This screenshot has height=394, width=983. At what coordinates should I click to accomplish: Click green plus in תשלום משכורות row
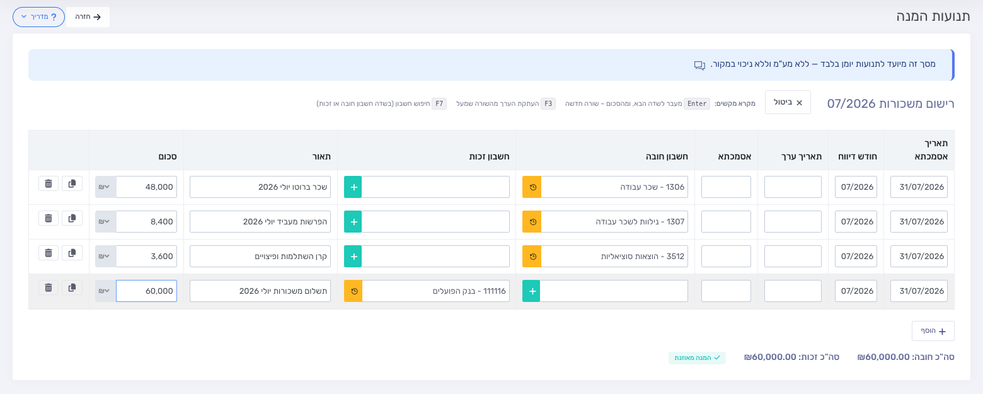532,291
